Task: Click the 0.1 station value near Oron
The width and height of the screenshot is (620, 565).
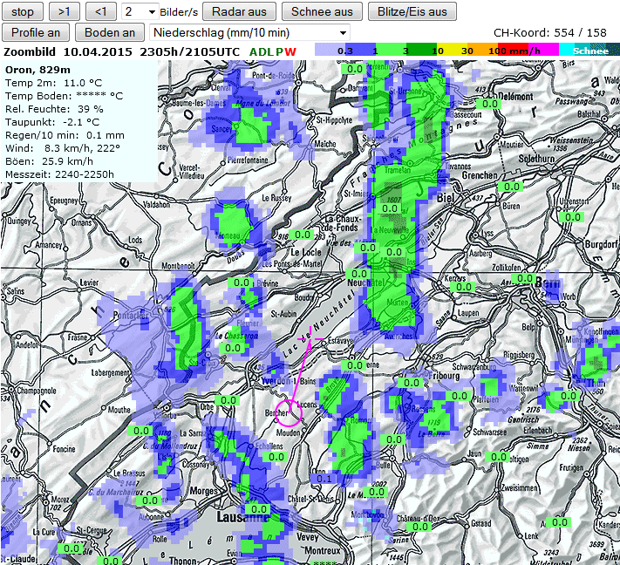Action: 324,479
